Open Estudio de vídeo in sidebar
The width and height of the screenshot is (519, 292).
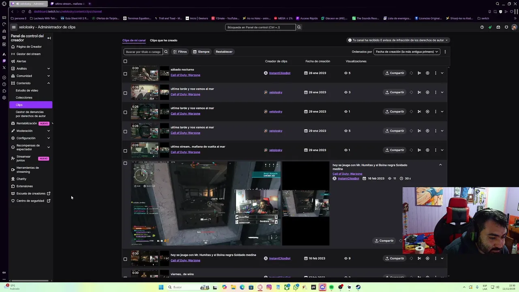tap(27, 90)
